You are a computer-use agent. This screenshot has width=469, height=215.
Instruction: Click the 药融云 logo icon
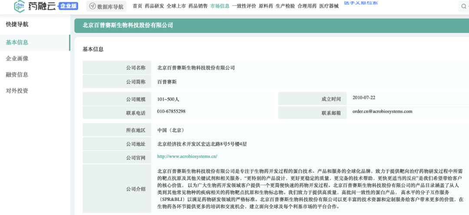click(x=20, y=6)
